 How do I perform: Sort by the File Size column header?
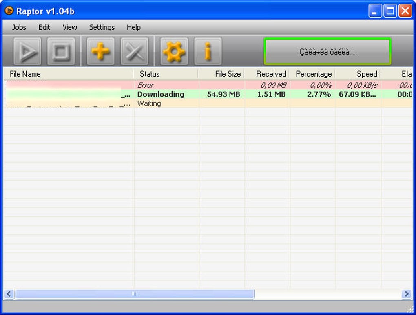click(x=221, y=74)
